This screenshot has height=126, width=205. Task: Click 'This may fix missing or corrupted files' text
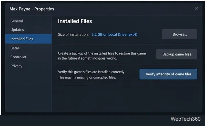(x=87, y=77)
